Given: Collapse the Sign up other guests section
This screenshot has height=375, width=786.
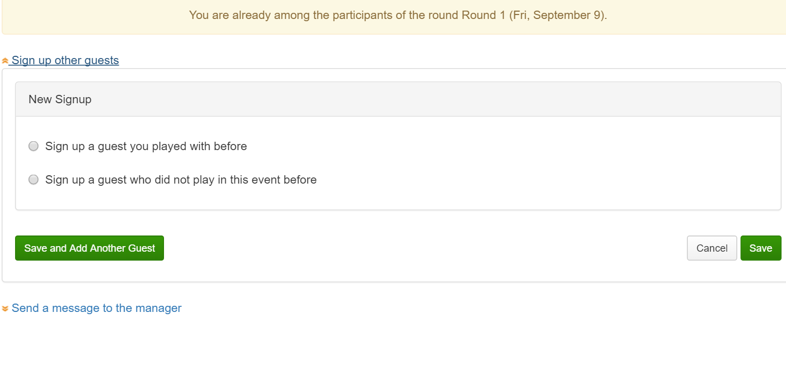Looking at the screenshot, I should pyautogui.click(x=65, y=60).
